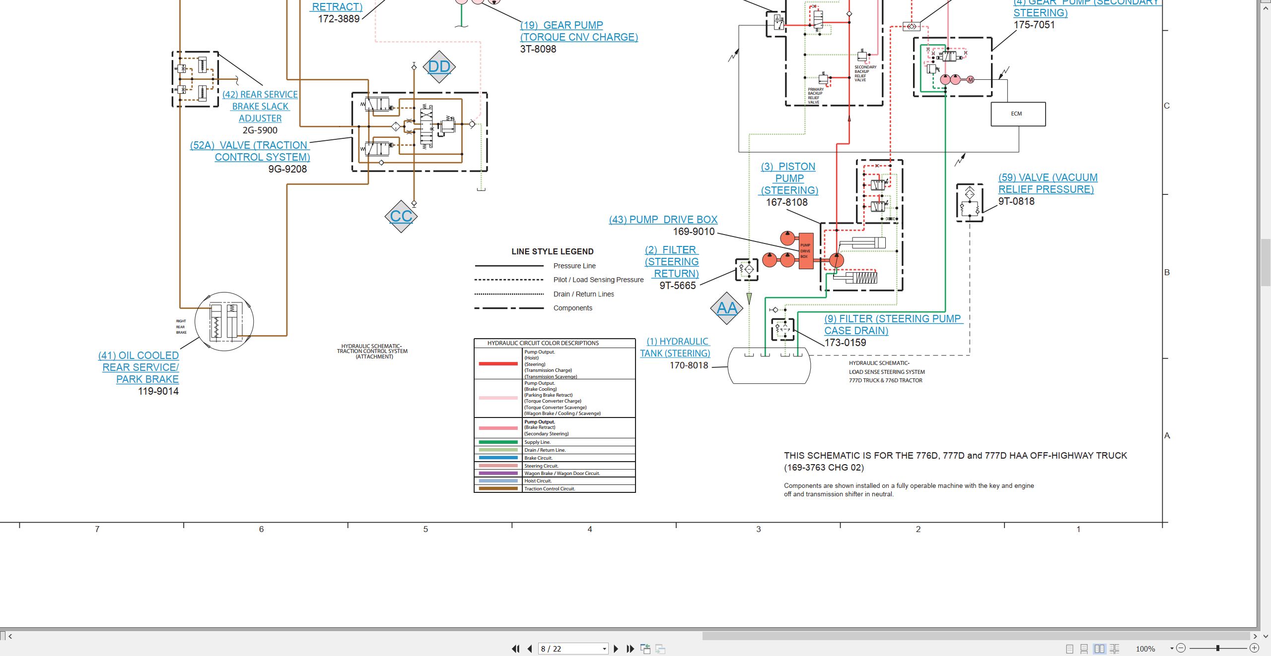Open the (2) Filter Steering Return link
The width and height of the screenshot is (1271, 656).
point(672,261)
